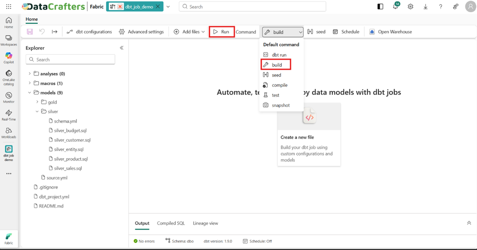Screen dimensions: 477x250
Task: Close the dbt_job_demo tab
Action: point(157,7)
